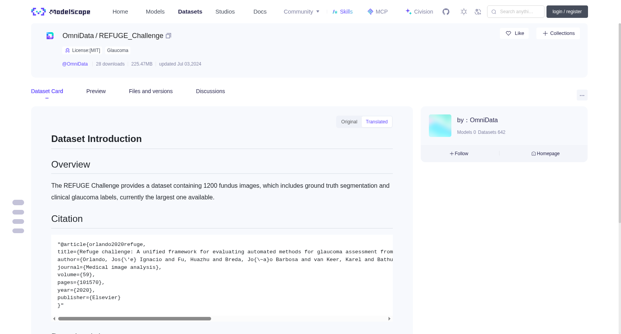The image size is (621, 334).
Task: Select the Dataset Card tab
Action: point(47,91)
